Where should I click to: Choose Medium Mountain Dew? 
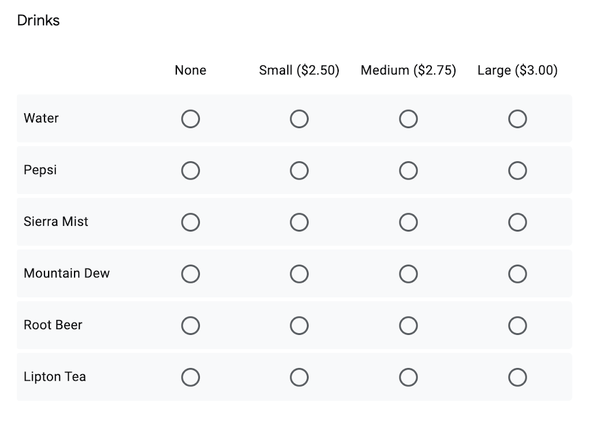(408, 274)
